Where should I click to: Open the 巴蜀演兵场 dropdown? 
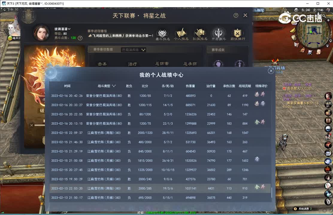click(134, 50)
